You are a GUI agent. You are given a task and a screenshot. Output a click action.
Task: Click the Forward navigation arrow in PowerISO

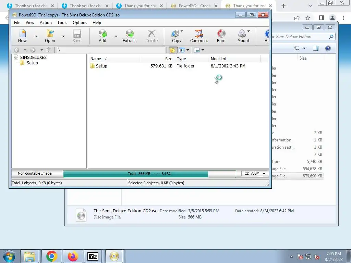point(33,50)
